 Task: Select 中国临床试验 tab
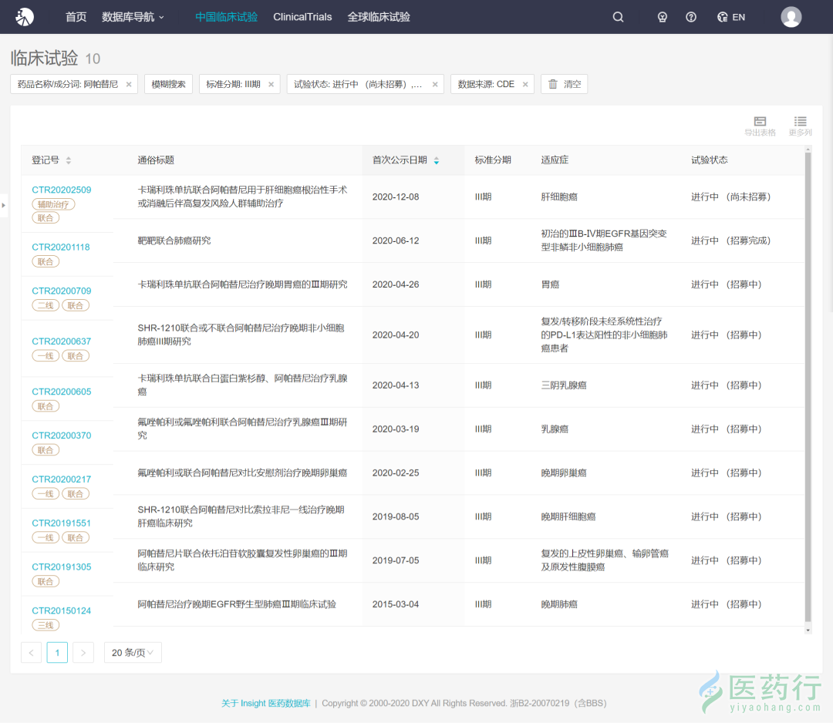[226, 17]
